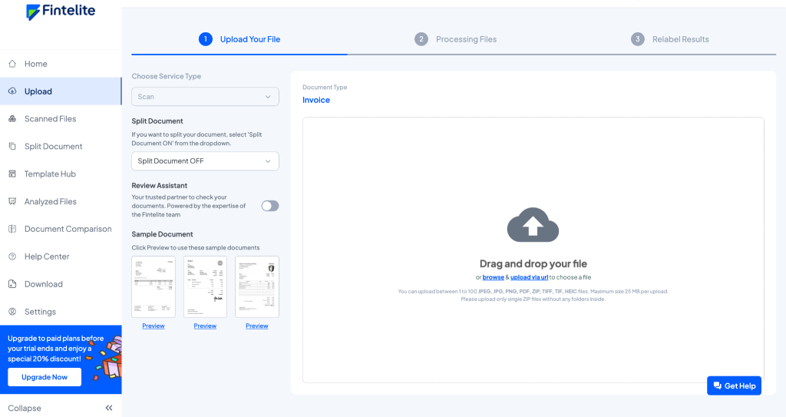Select the Template Hub icon
Viewport: 786px width, 417px height.
click(12, 174)
